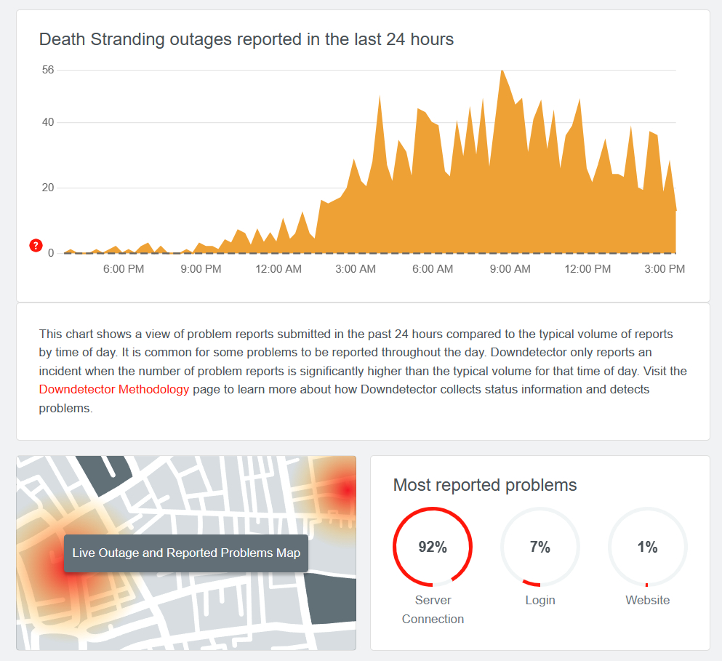
Task: Select the 7% Login gauge
Action: (x=540, y=547)
